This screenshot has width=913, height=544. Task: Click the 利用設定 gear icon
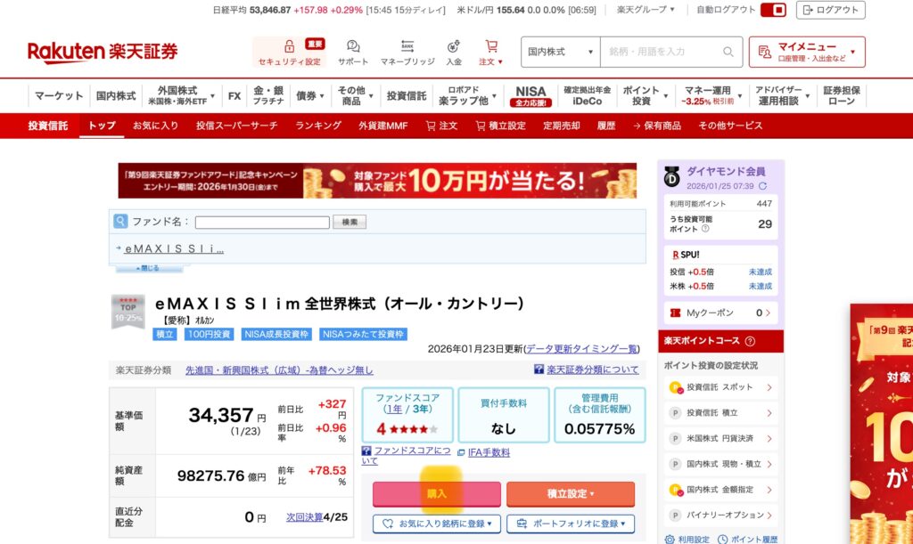(670, 539)
